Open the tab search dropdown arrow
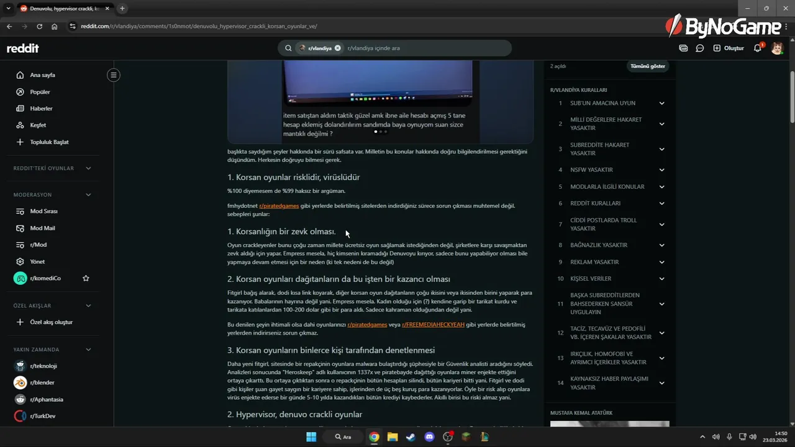The height and width of the screenshot is (447, 795). [8, 8]
